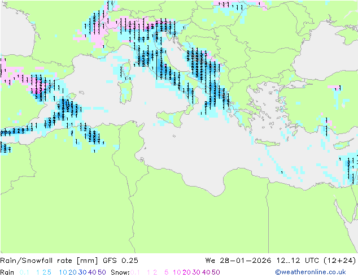The image size is (358, 277).
Task: Select the Rain legend value 0.1
Action: [24, 272]
